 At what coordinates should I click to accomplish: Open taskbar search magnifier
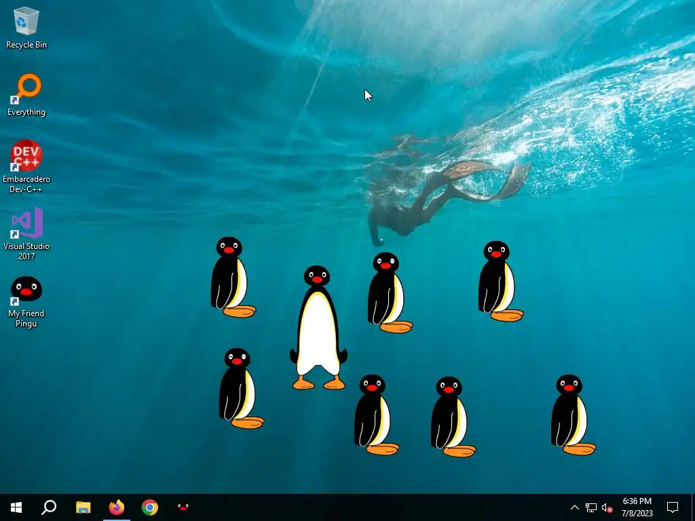pyautogui.click(x=49, y=507)
